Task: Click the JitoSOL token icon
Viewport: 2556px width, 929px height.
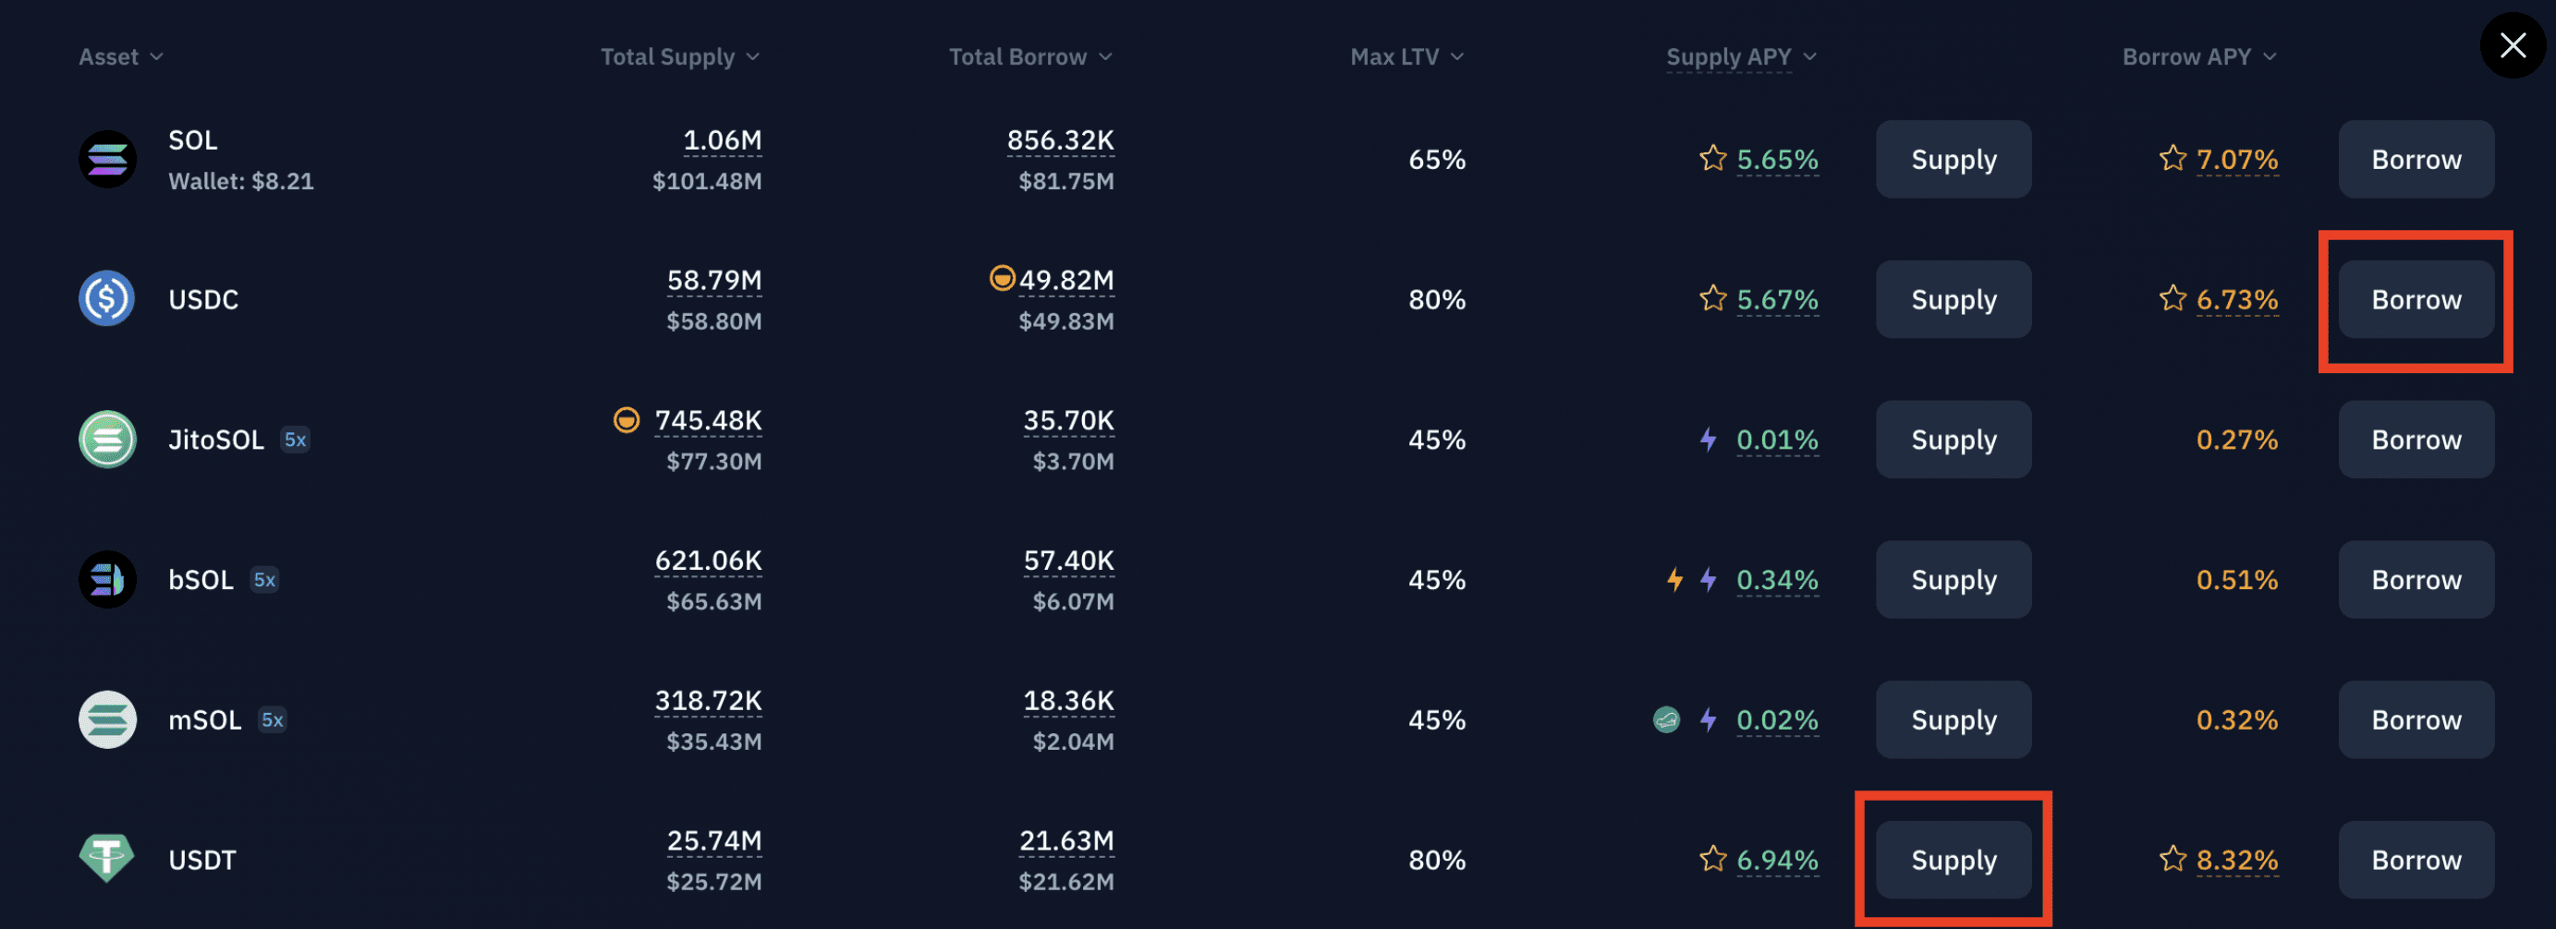Action: (x=107, y=440)
